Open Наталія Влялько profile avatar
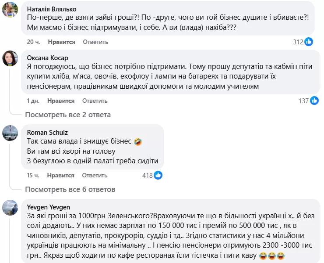 click(x=10, y=10)
